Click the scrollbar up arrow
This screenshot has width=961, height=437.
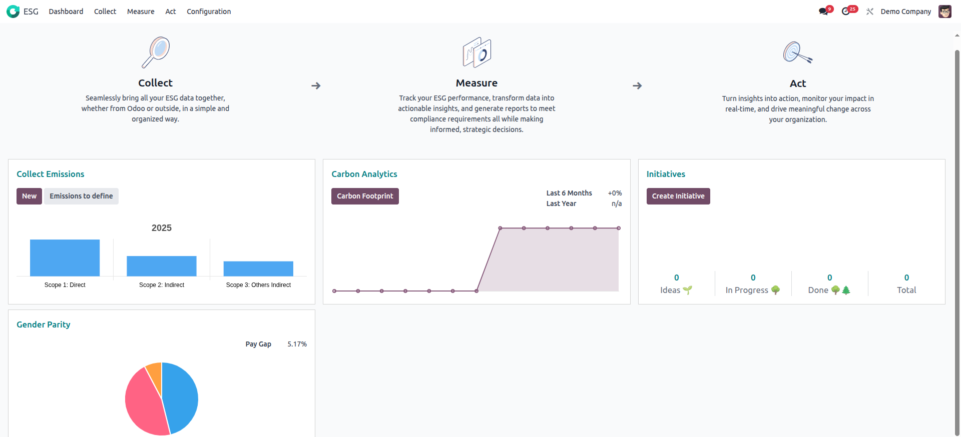957,35
